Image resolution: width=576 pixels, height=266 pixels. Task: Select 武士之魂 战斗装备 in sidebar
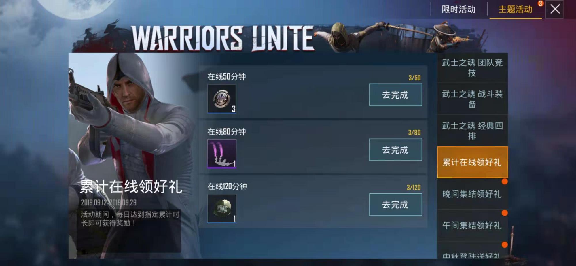pyautogui.click(x=472, y=99)
